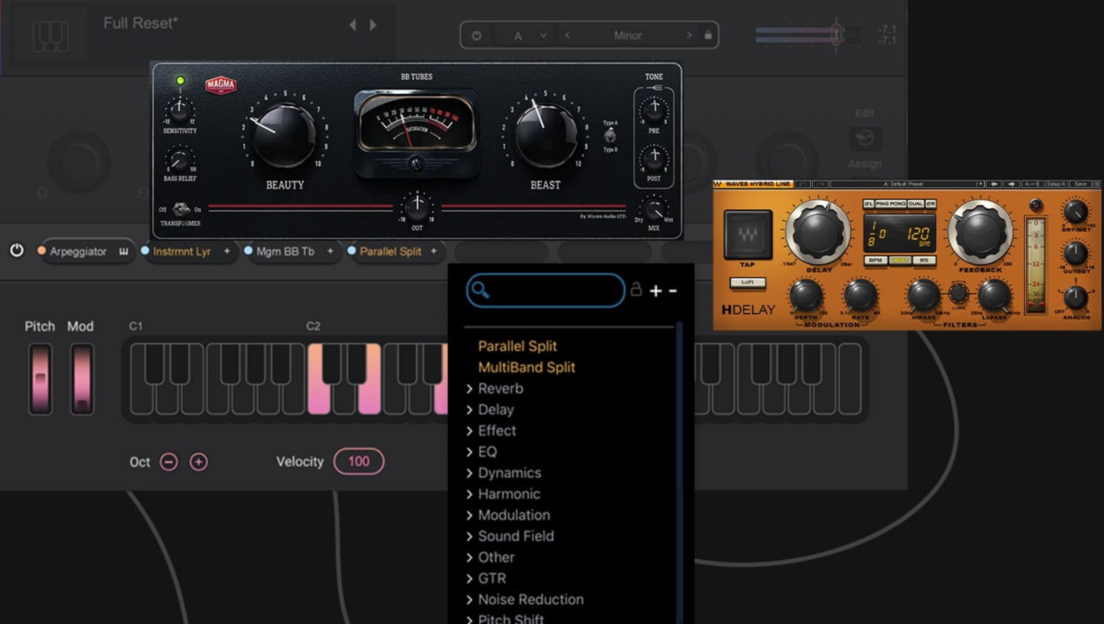Click the BB Tubes green power LED
The height and width of the screenshot is (624, 1104).
(180, 80)
